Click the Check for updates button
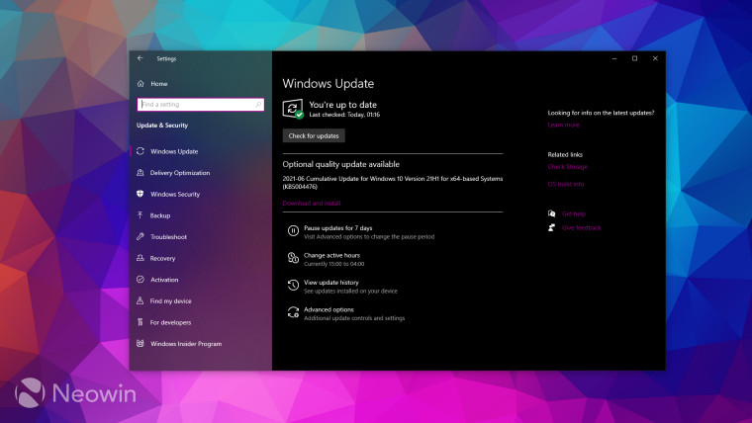The width and height of the screenshot is (752, 423). (314, 135)
